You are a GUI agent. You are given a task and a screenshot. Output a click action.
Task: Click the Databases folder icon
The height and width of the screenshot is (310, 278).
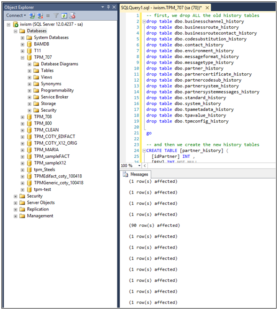pyautogui.click(x=22, y=31)
